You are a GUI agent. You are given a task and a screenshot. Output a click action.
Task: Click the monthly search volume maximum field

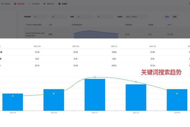[x=59, y=17]
